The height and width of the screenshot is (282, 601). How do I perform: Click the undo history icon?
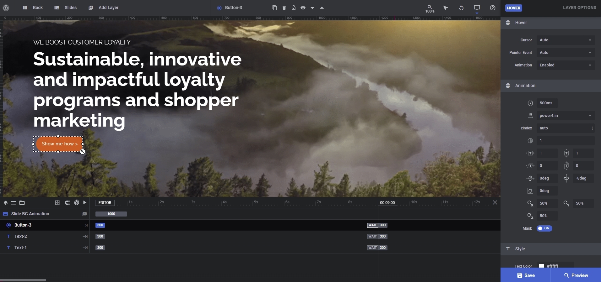[x=461, y=8]
